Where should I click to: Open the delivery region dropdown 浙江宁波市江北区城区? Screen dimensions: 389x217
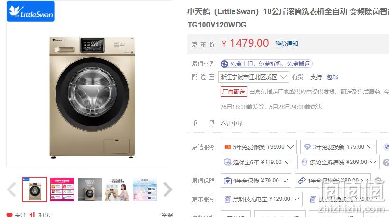click(x=253, y=77)
